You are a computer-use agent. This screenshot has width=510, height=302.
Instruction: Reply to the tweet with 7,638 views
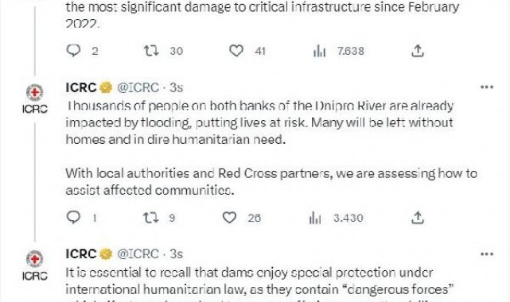pyautogui.click(x=73, y=51)
